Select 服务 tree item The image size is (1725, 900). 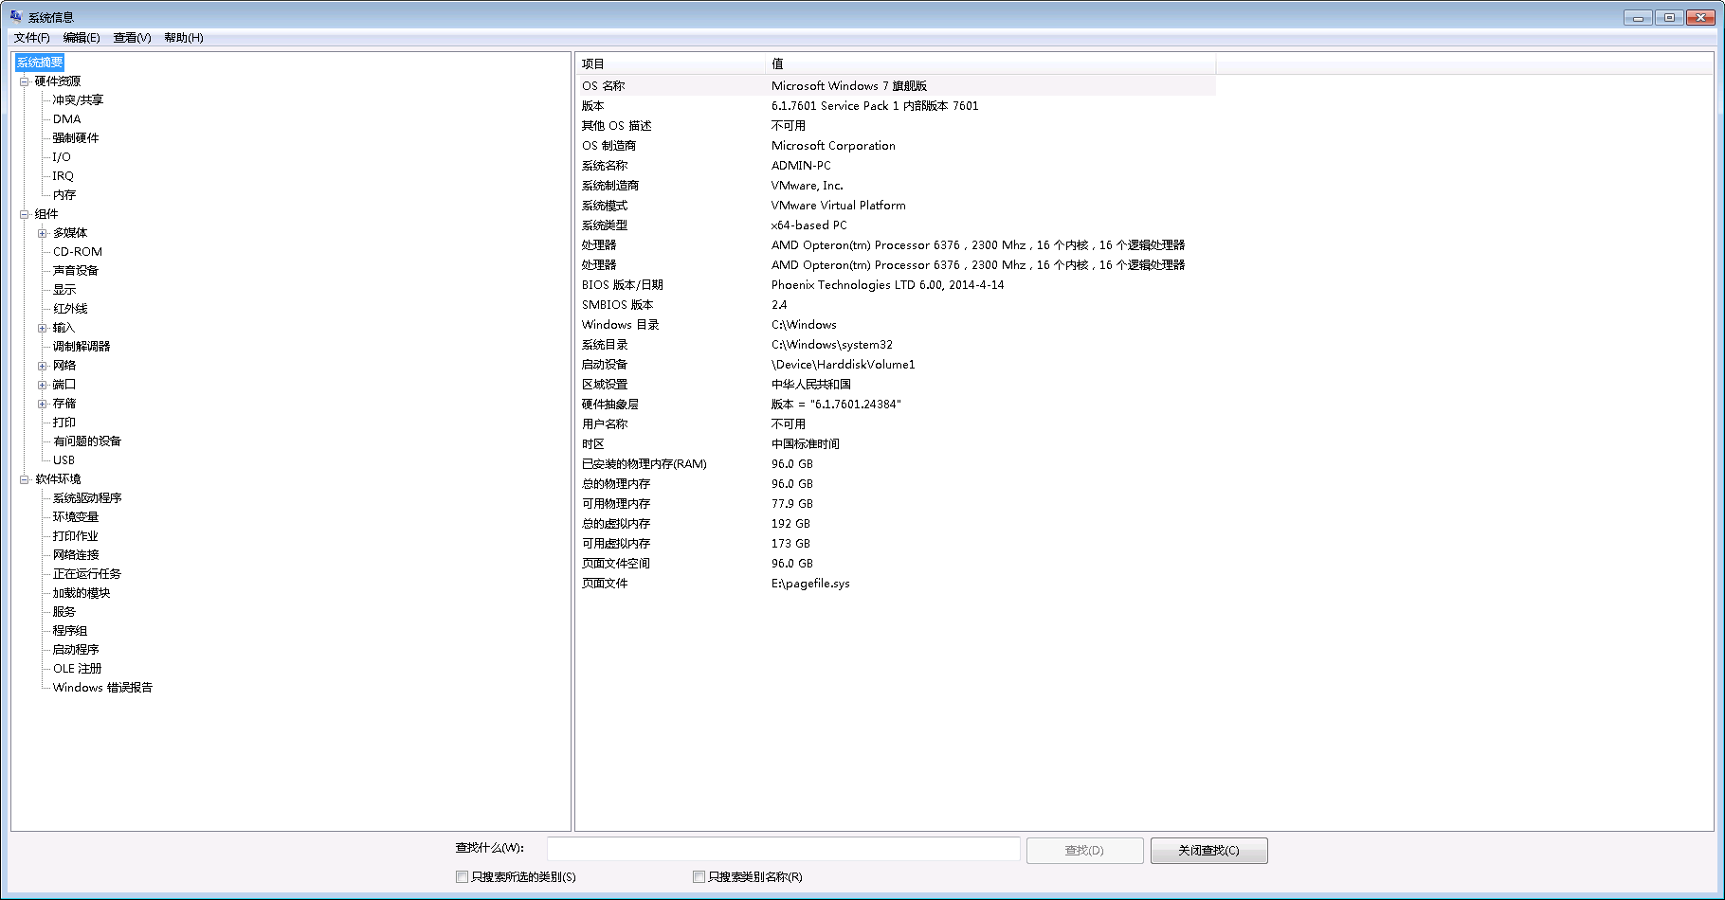point(64,612)
